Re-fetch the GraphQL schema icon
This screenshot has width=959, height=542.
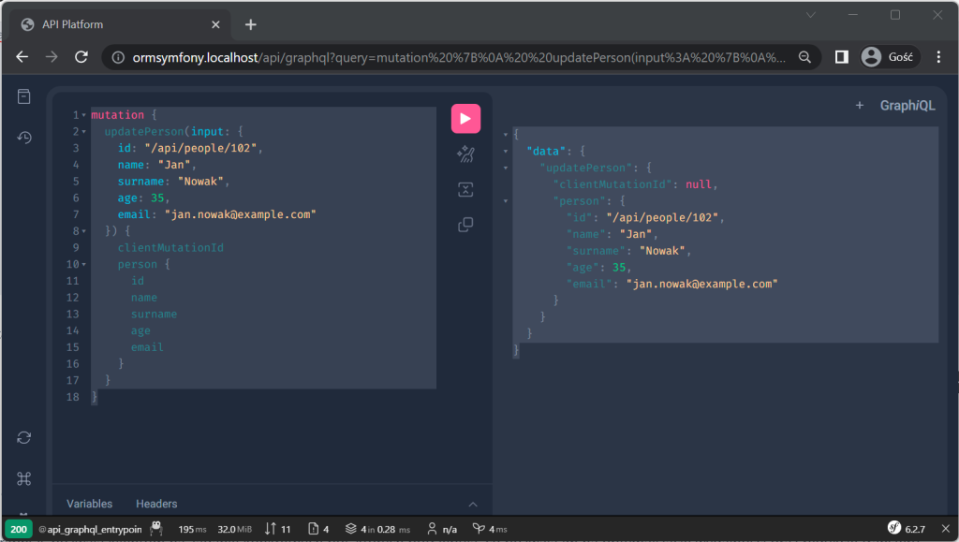click(x=23, y=437)
